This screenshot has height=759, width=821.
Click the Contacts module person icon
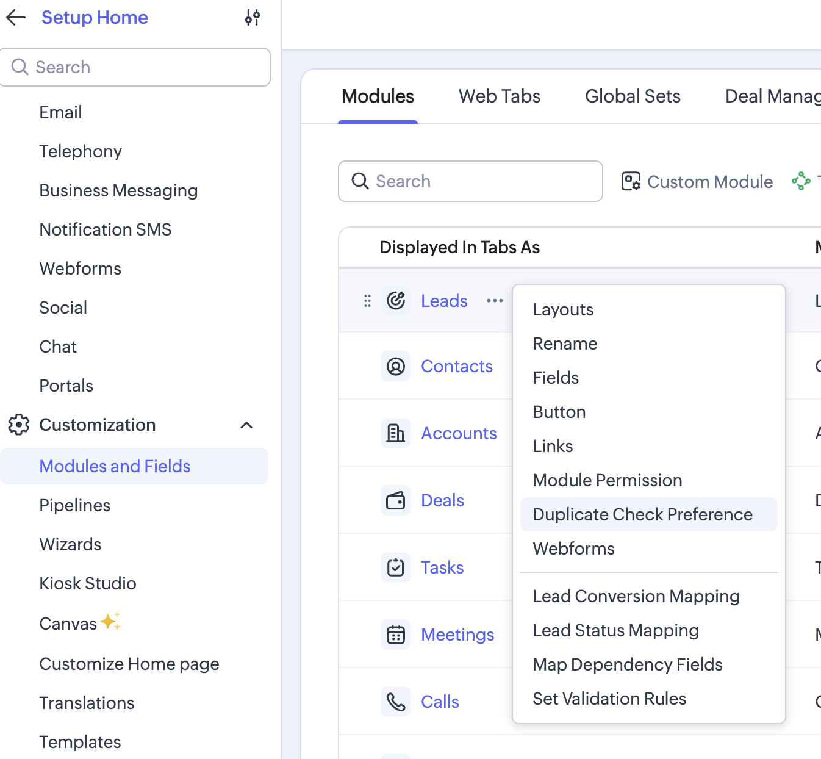click(396, 366)
